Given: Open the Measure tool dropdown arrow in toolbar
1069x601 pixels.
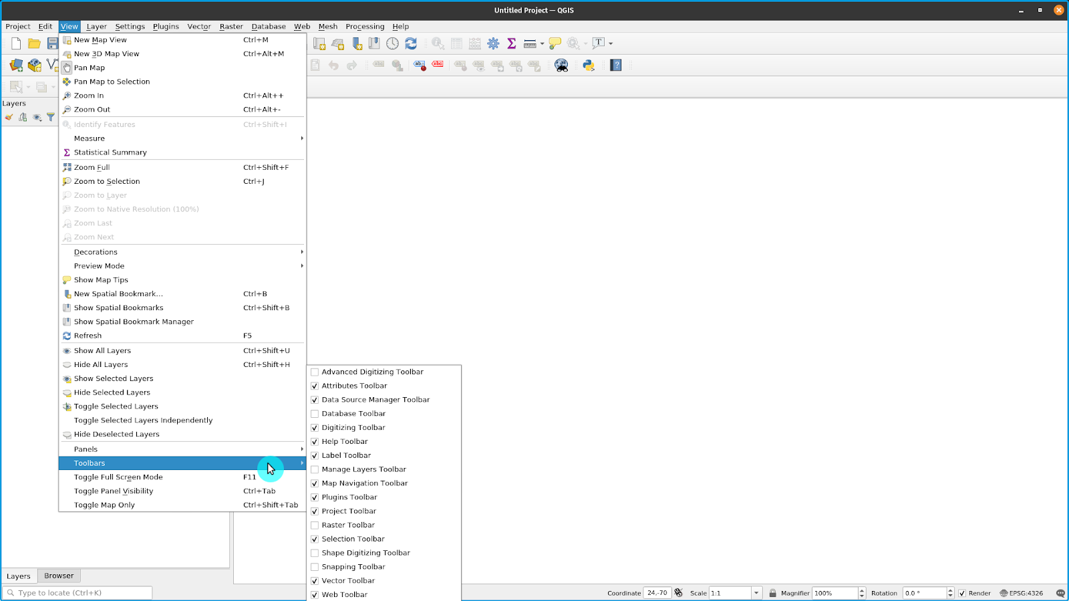Looking at the screenshot, I should pyautogui.click(x=542, y=43).
